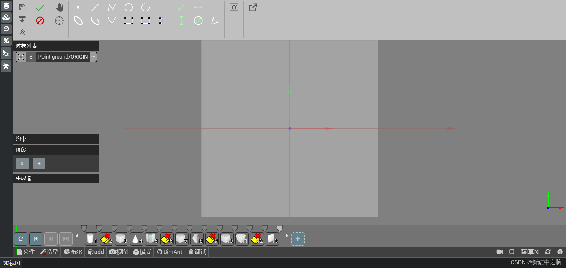The height and width of the screenshot is (268, 566).
Task: Cancel editing with the red prohibition button
Action: (x=40, y=21)
